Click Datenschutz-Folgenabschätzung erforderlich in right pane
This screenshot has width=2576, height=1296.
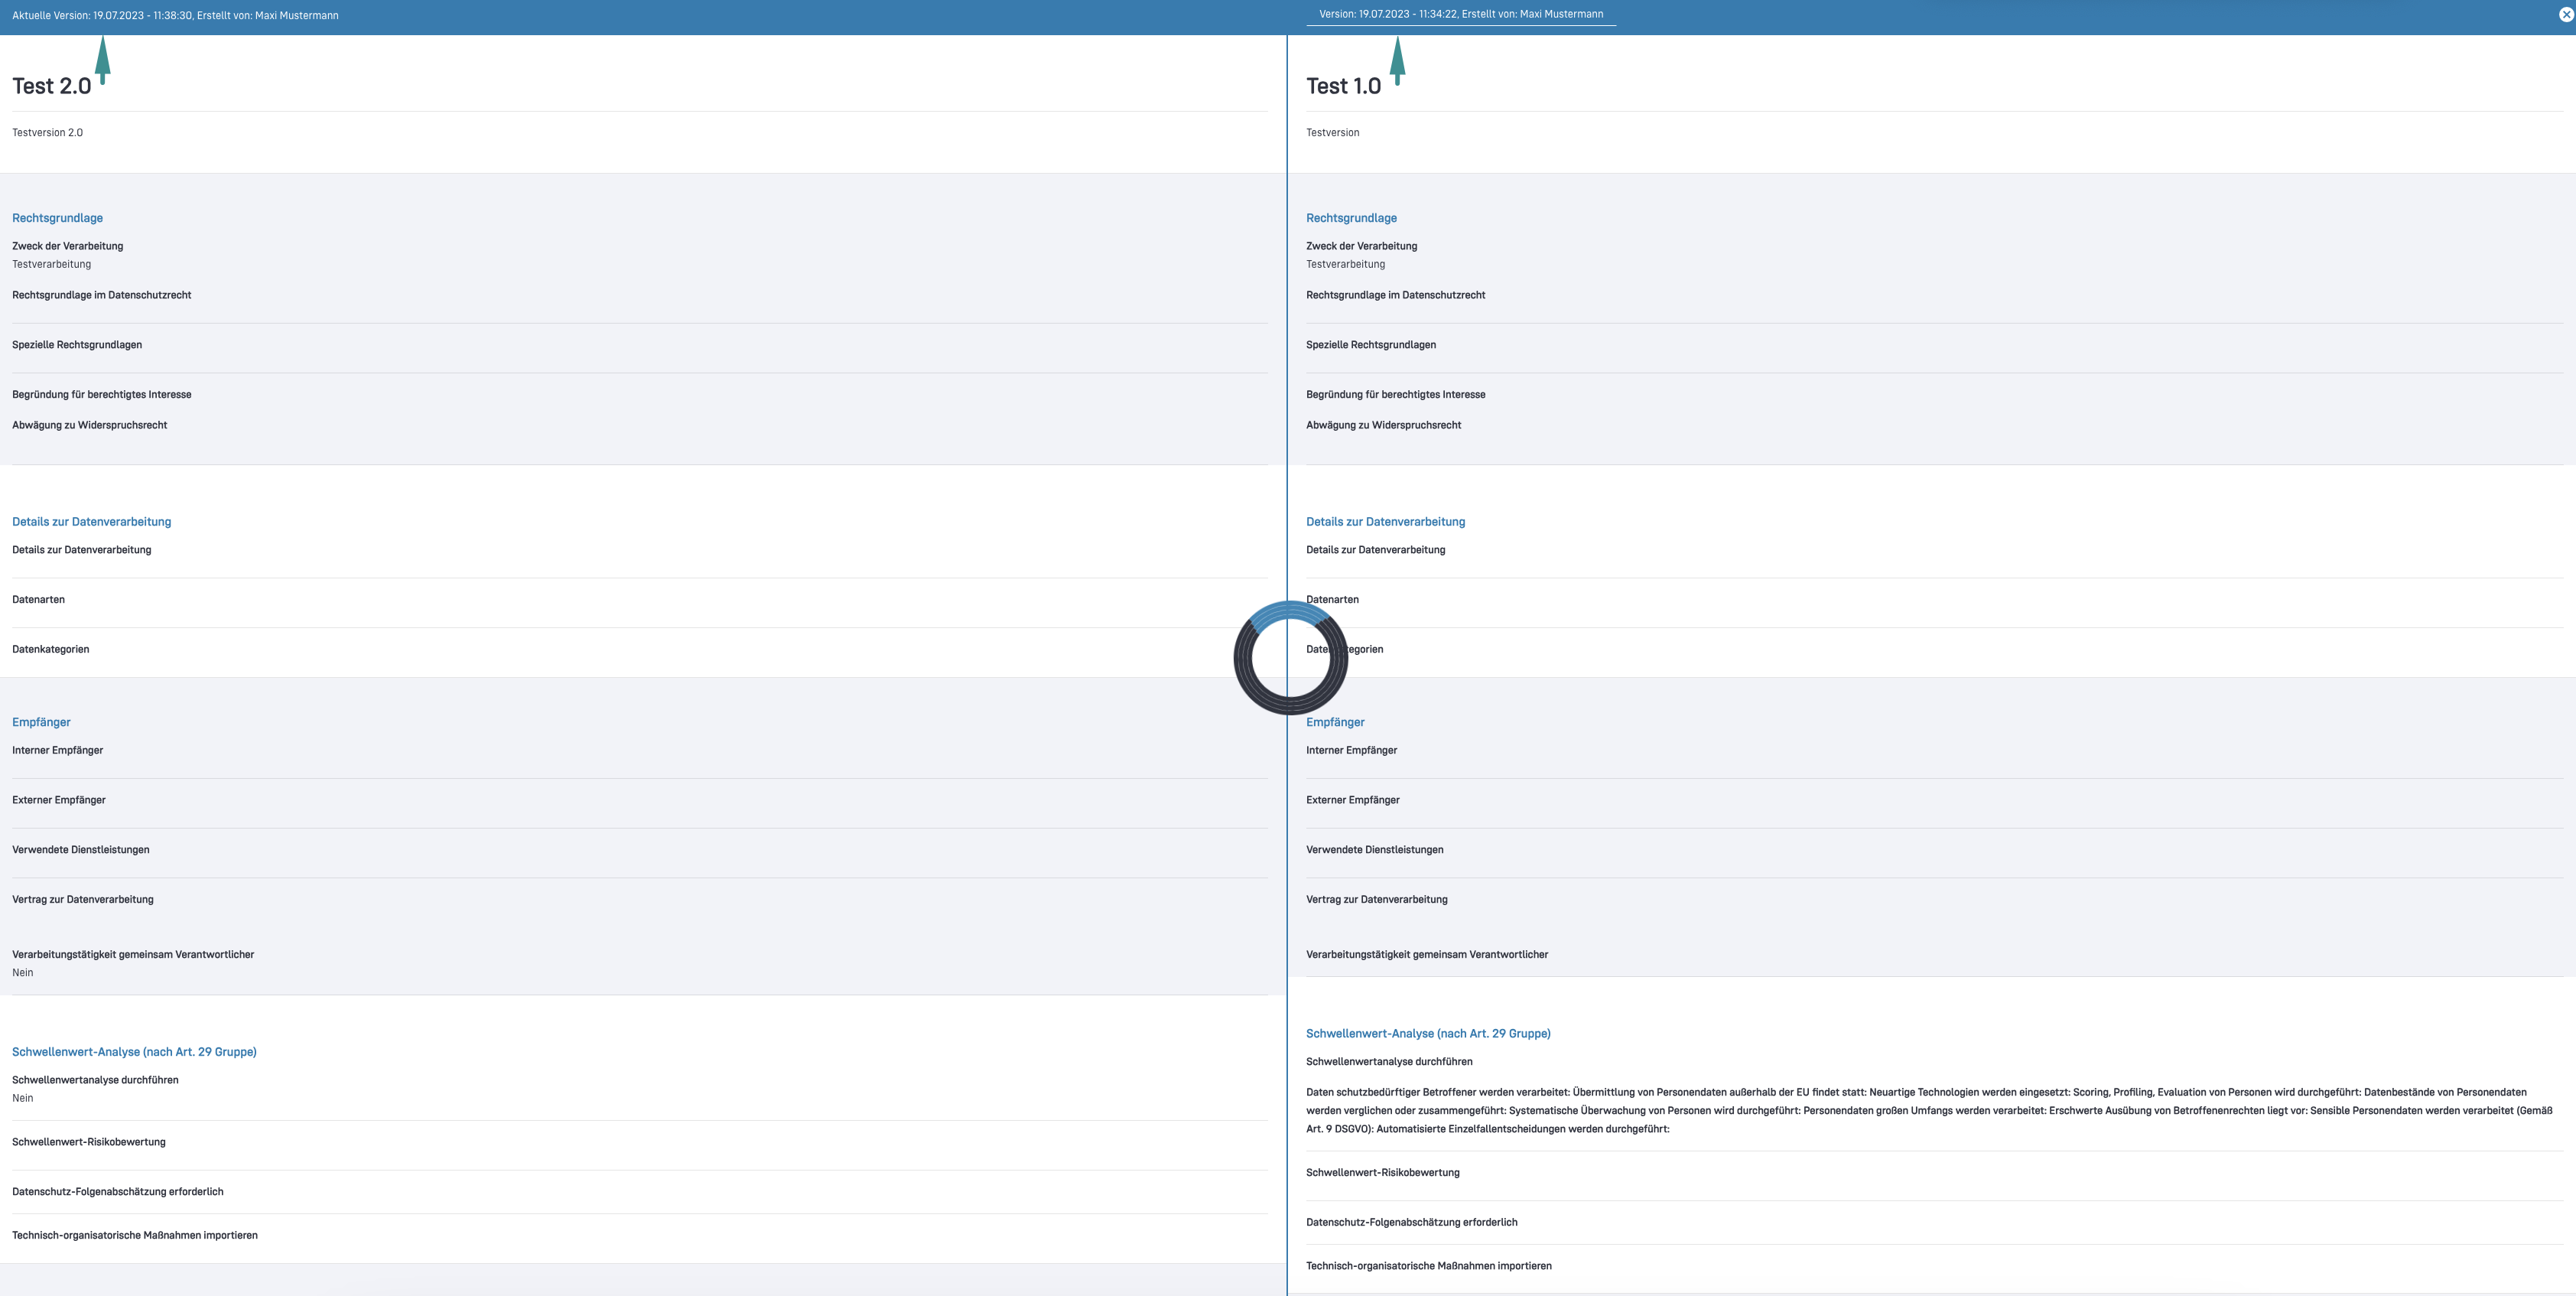pyautogui.click(x=1411, y=1222)
